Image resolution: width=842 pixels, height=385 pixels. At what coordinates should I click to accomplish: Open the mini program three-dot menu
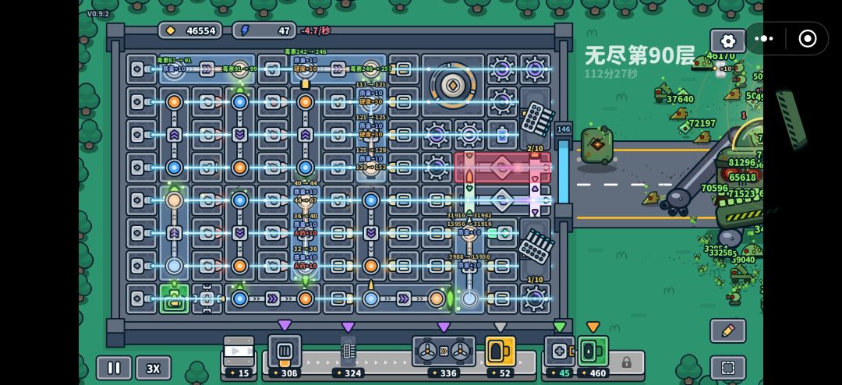tap(763, 39)
